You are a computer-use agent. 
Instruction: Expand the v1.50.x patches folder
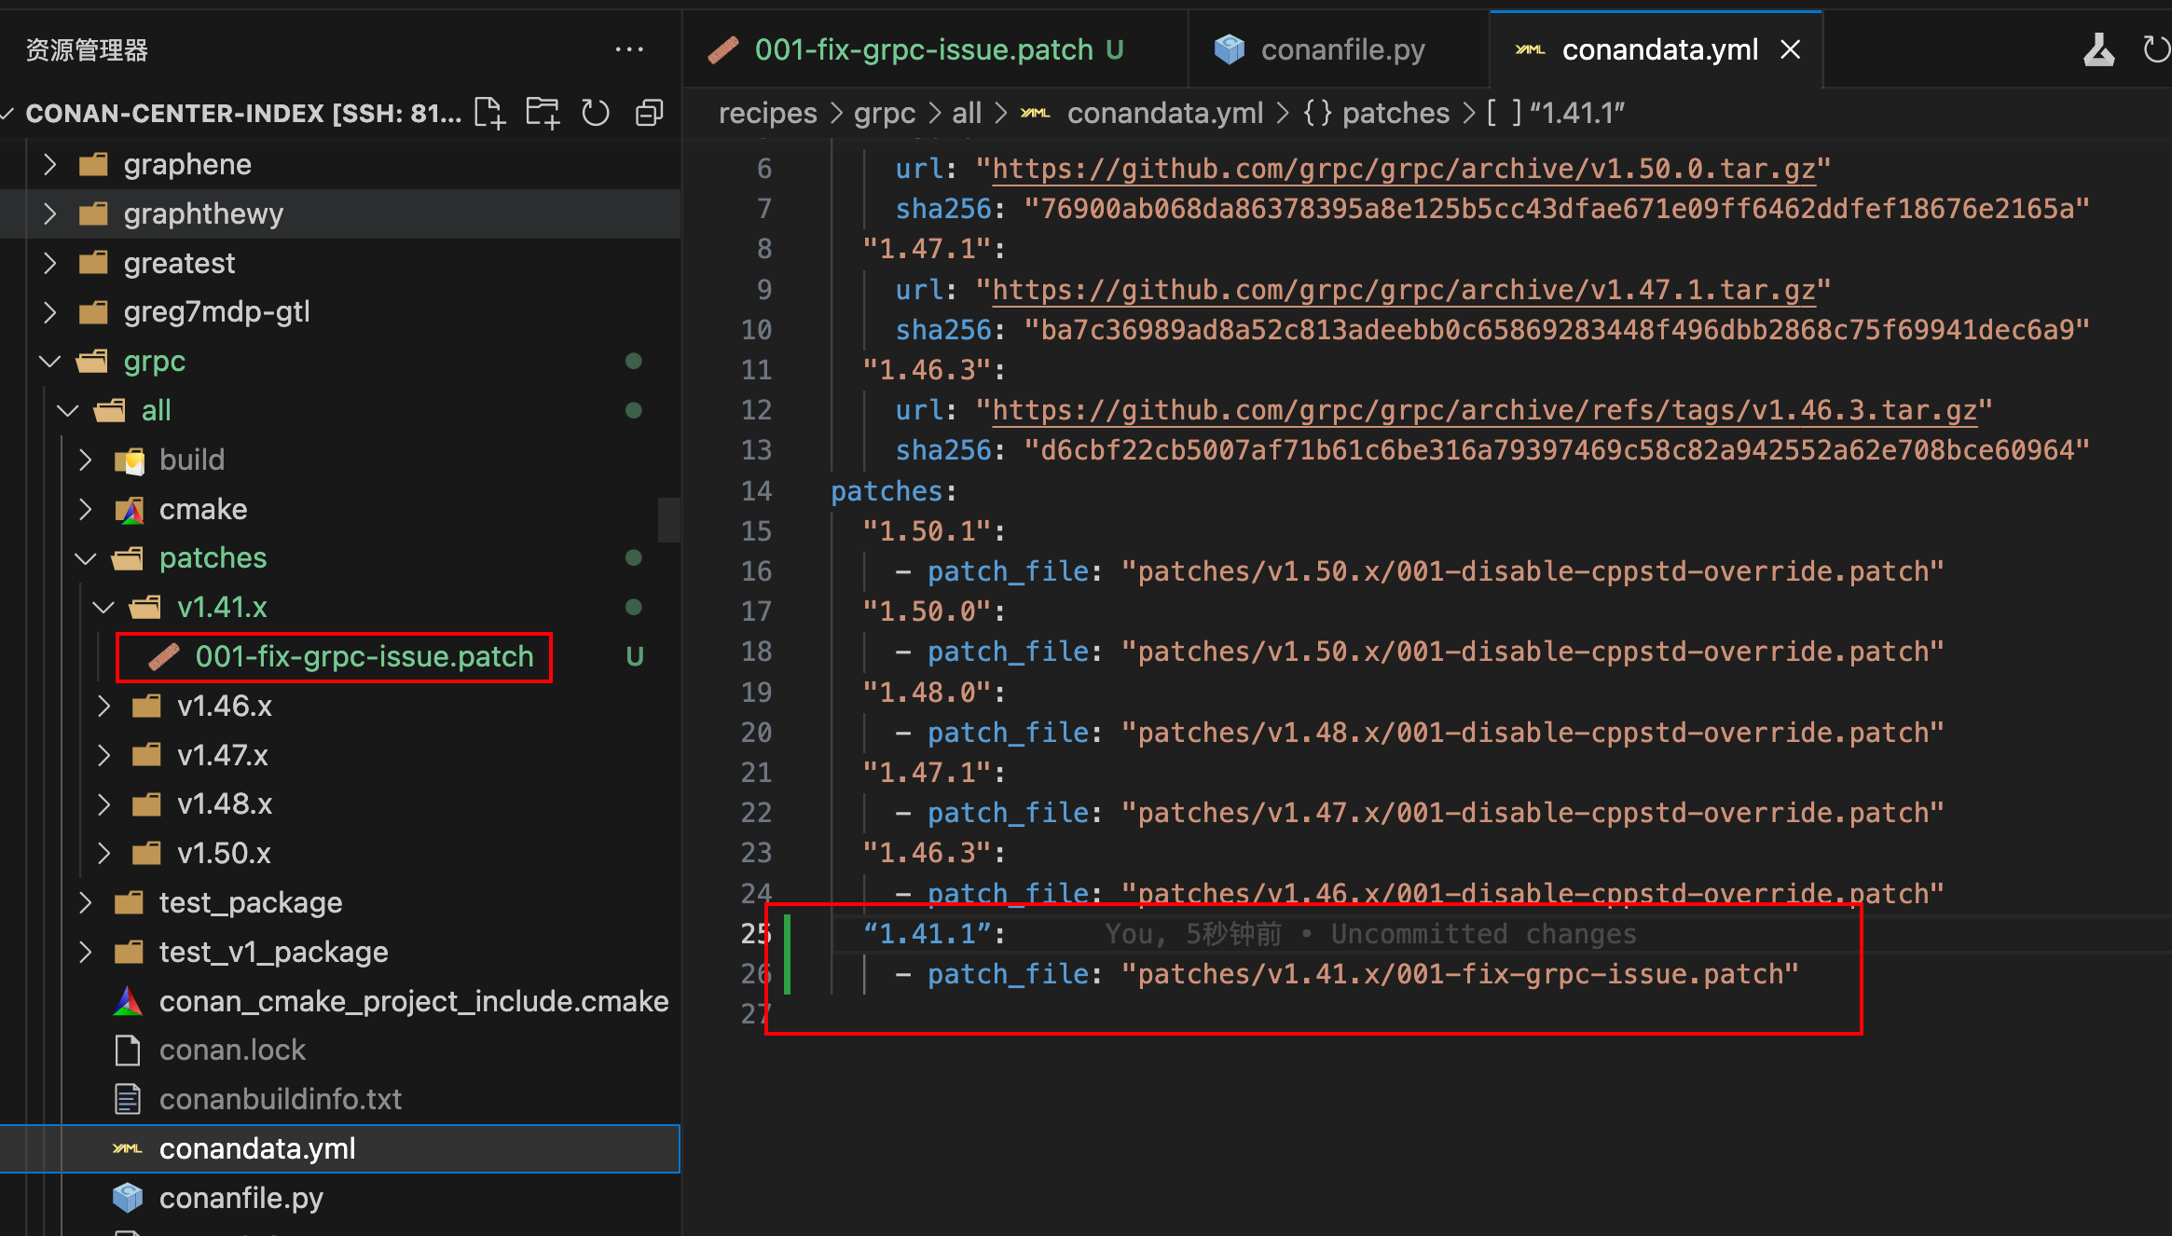pos(340,853)
